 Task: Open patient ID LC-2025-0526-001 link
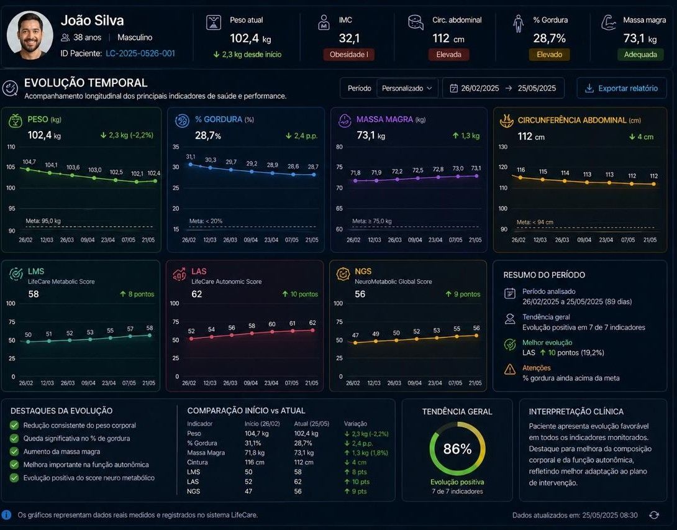(x=140, y=53)
